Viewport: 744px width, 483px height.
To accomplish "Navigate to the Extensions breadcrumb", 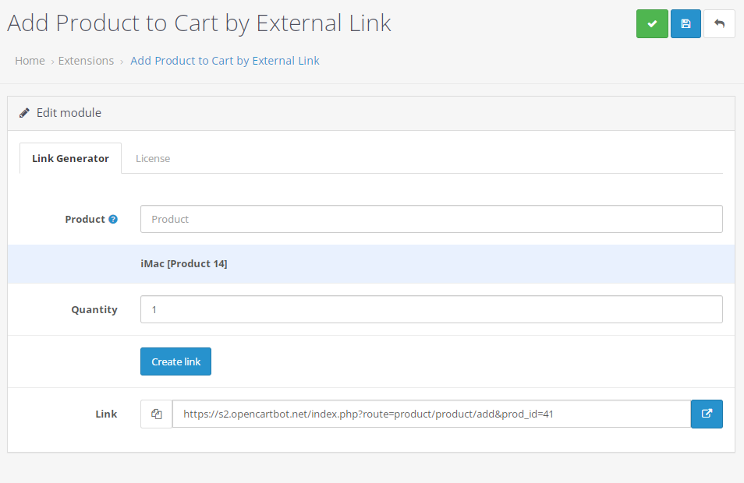I will point(86,61).
